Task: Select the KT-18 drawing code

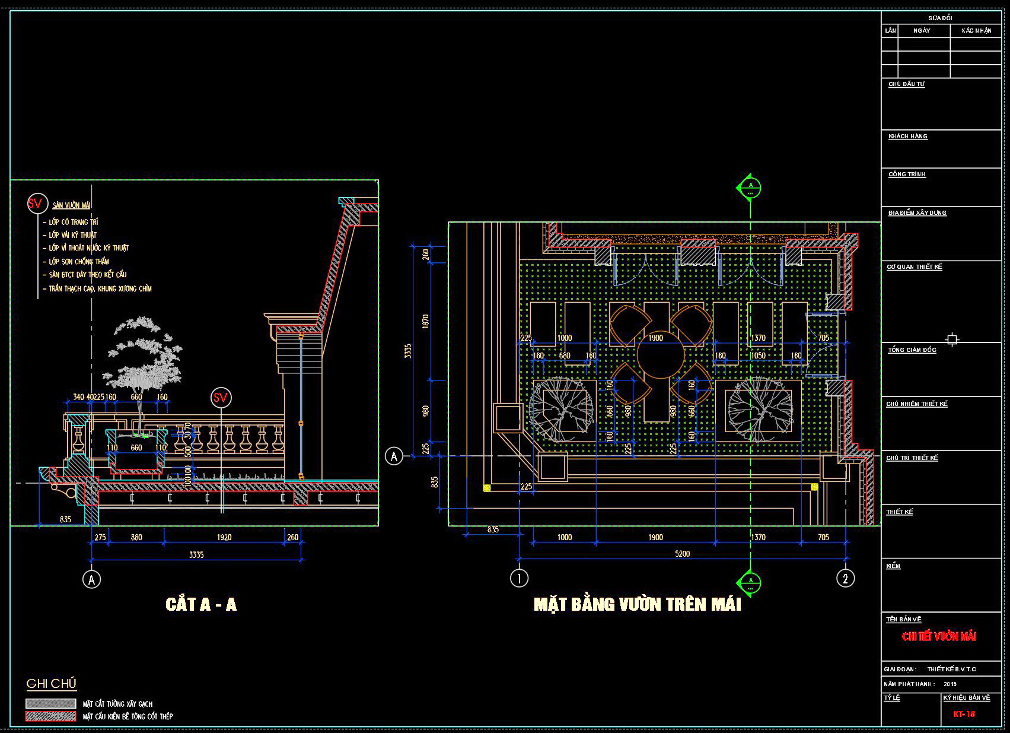Action: tap(964, 714)
